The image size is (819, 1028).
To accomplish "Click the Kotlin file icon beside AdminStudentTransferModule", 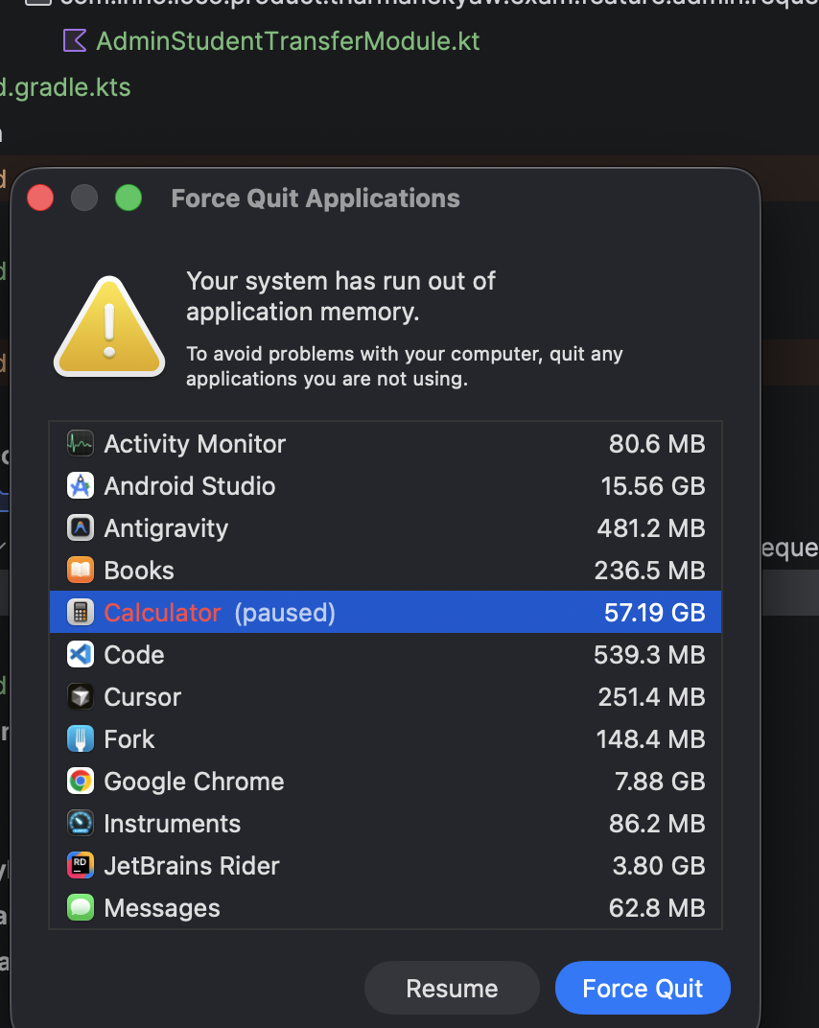I will point(74,40).
